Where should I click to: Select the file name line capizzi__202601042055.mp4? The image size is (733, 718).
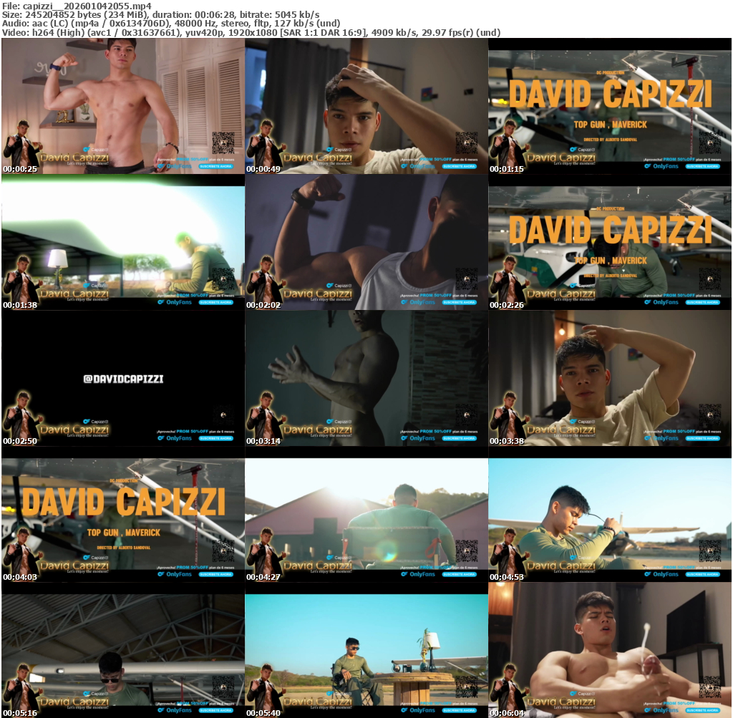pos(77,6)
